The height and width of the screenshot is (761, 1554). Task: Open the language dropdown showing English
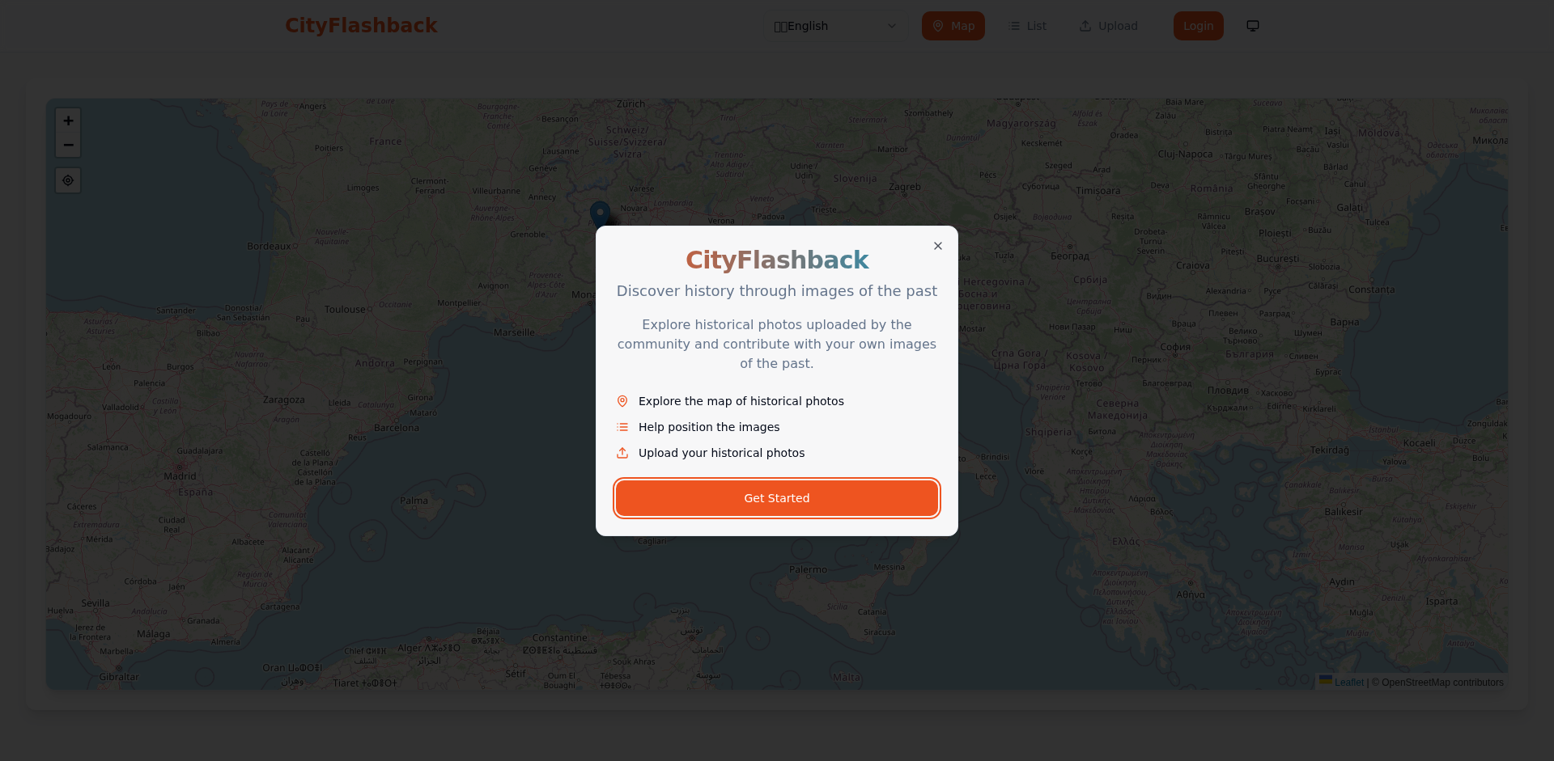[836, 26]
